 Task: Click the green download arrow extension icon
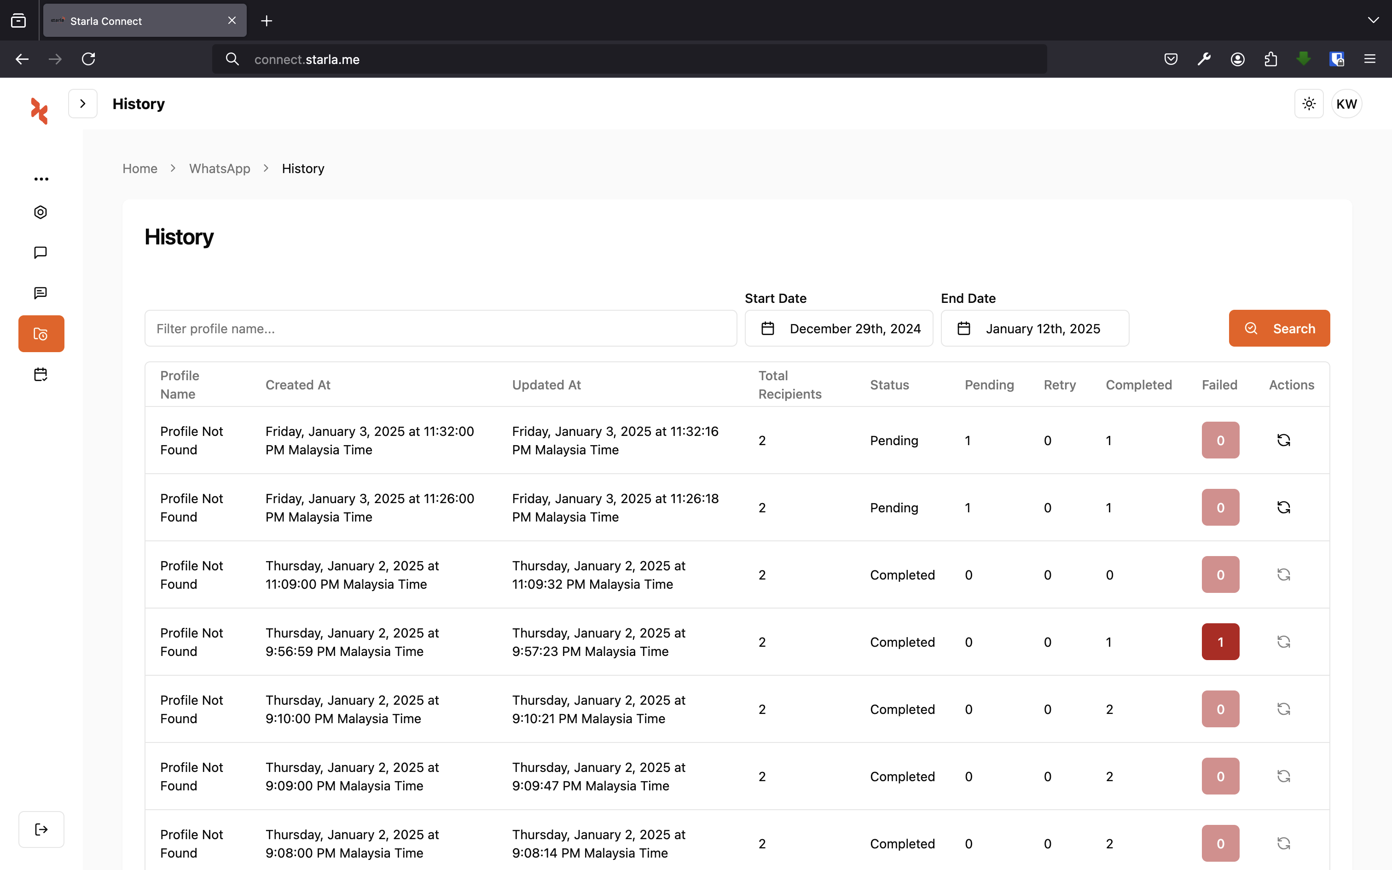point(1304,59)
